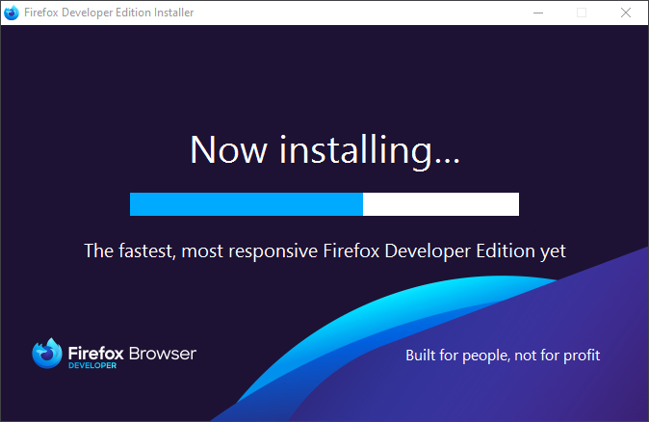Click the grayed-out maximize button

coord(582,13)
